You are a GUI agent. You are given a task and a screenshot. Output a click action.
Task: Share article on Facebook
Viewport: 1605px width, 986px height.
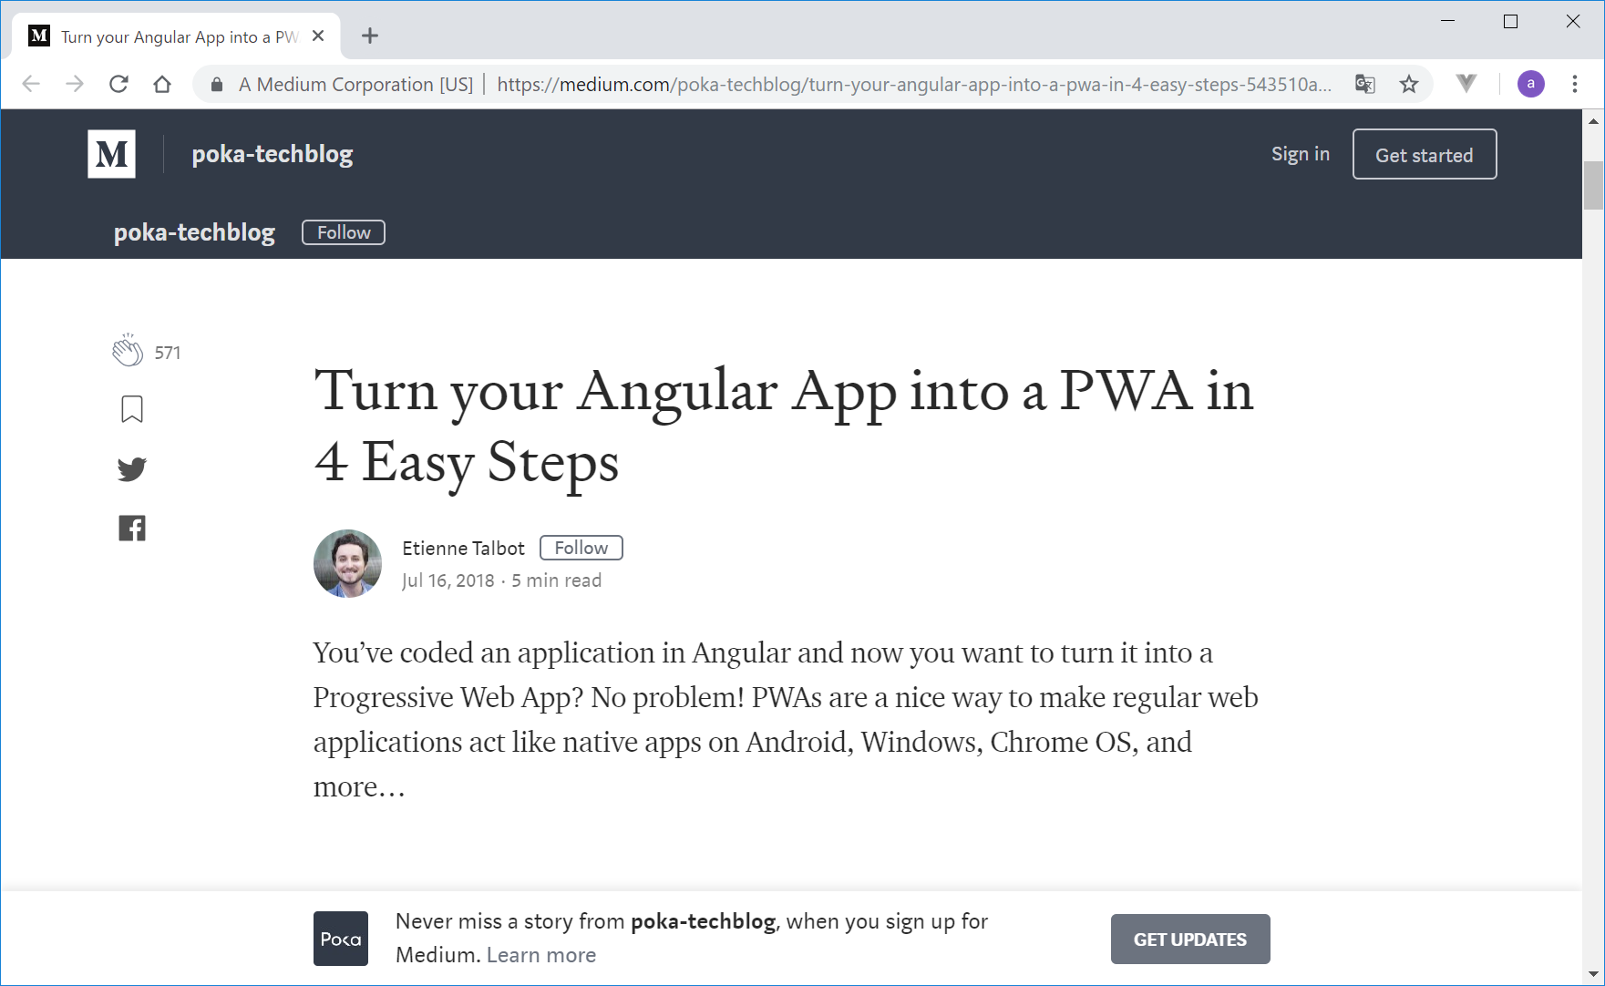(x=132, y=529)
